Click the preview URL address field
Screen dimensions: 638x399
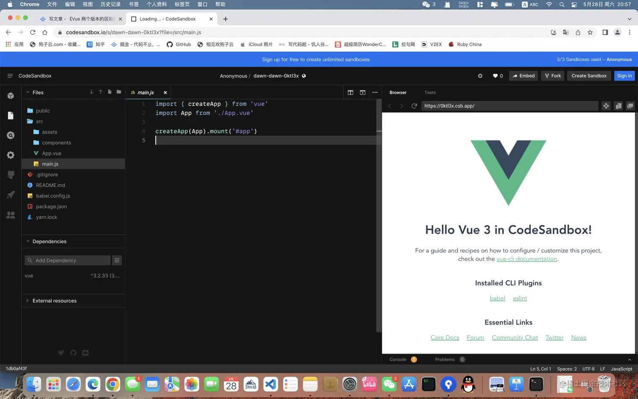(x=510, y=106)
